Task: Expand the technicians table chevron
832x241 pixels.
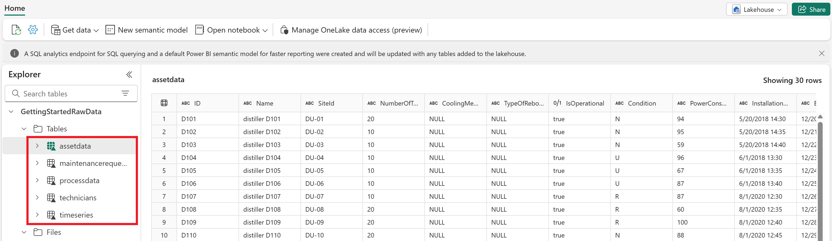Action: point(37,197)
